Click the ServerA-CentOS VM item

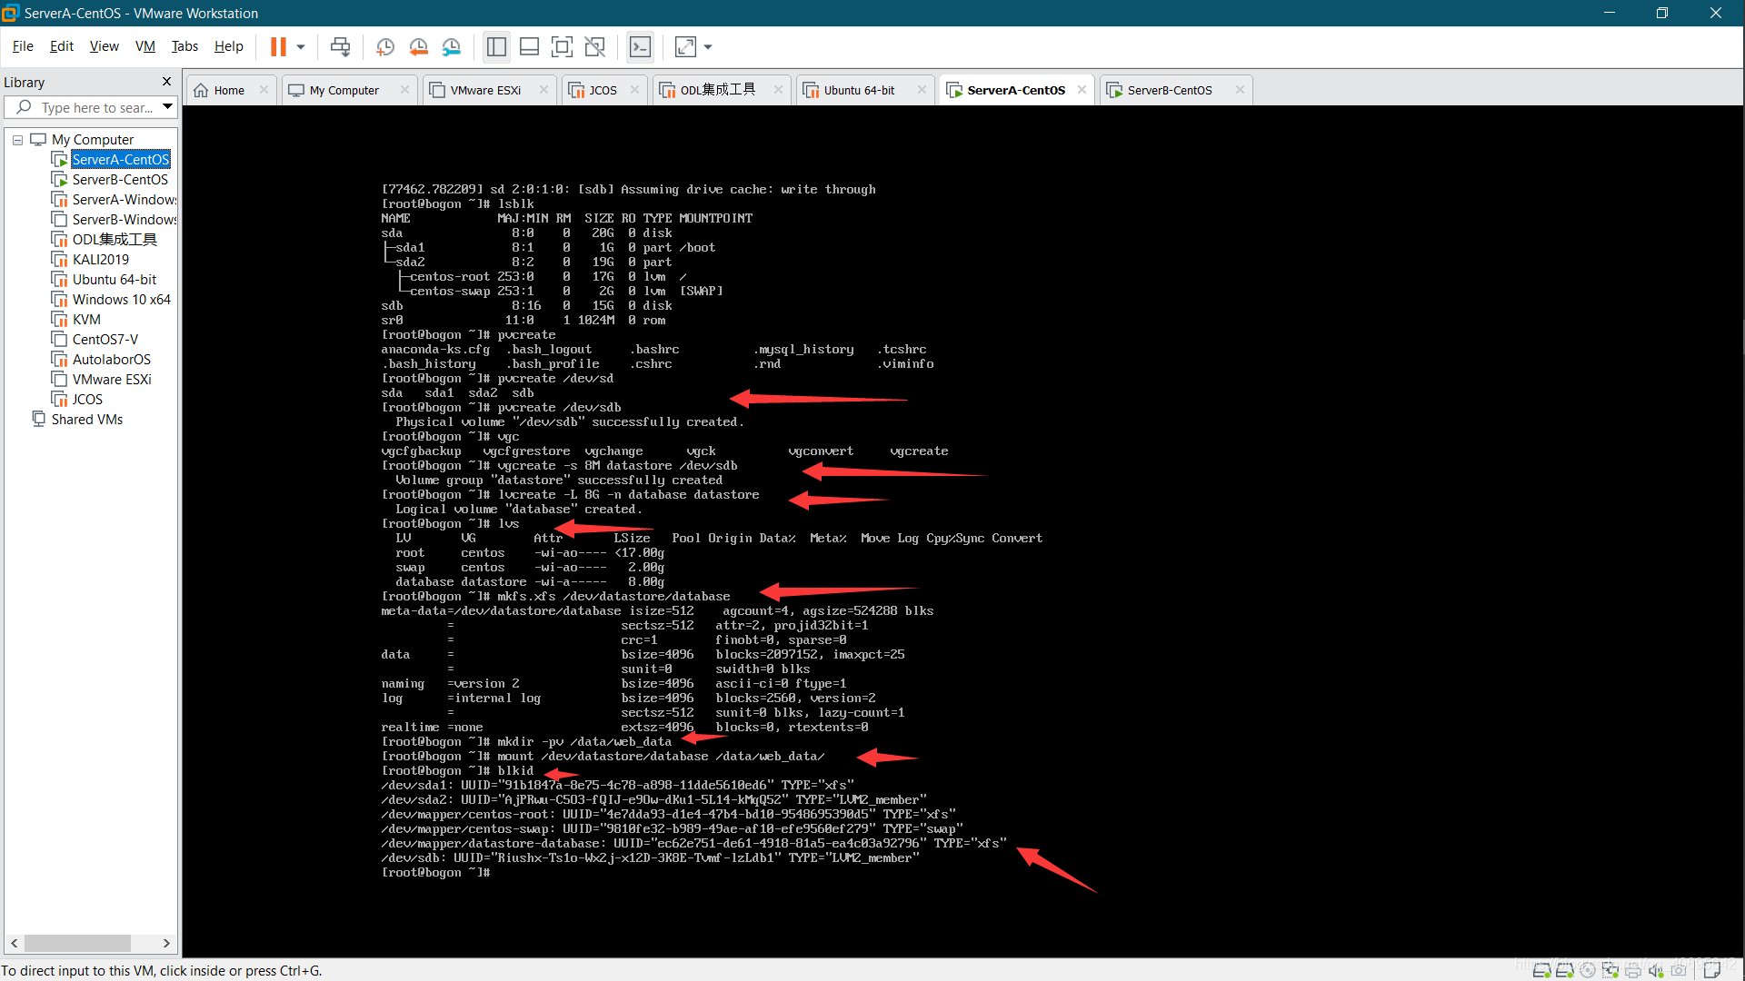click(120, 159)
